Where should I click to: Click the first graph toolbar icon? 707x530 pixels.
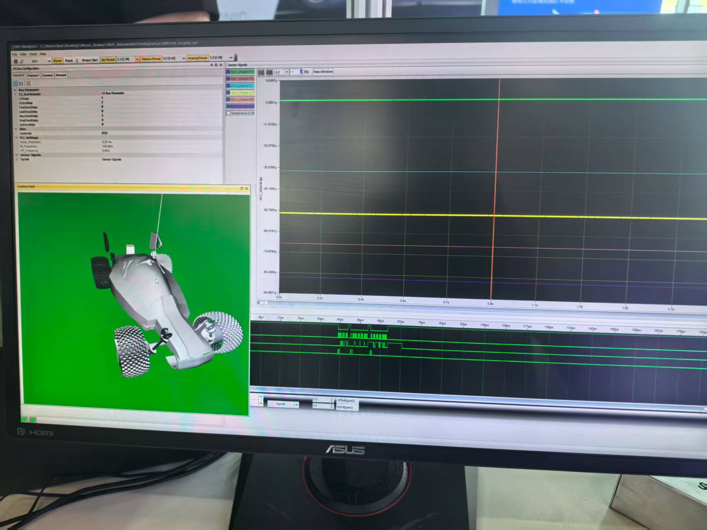click(x=261, y=72)
